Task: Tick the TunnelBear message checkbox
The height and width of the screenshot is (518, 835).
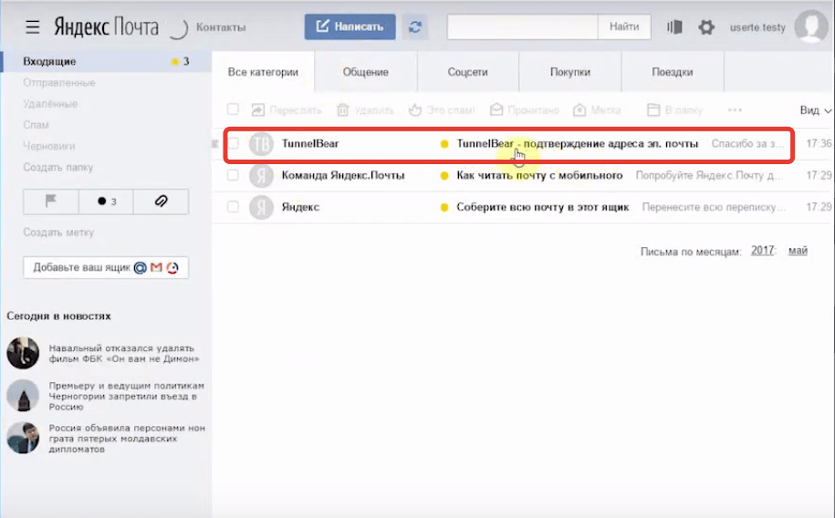Action: 234,144
